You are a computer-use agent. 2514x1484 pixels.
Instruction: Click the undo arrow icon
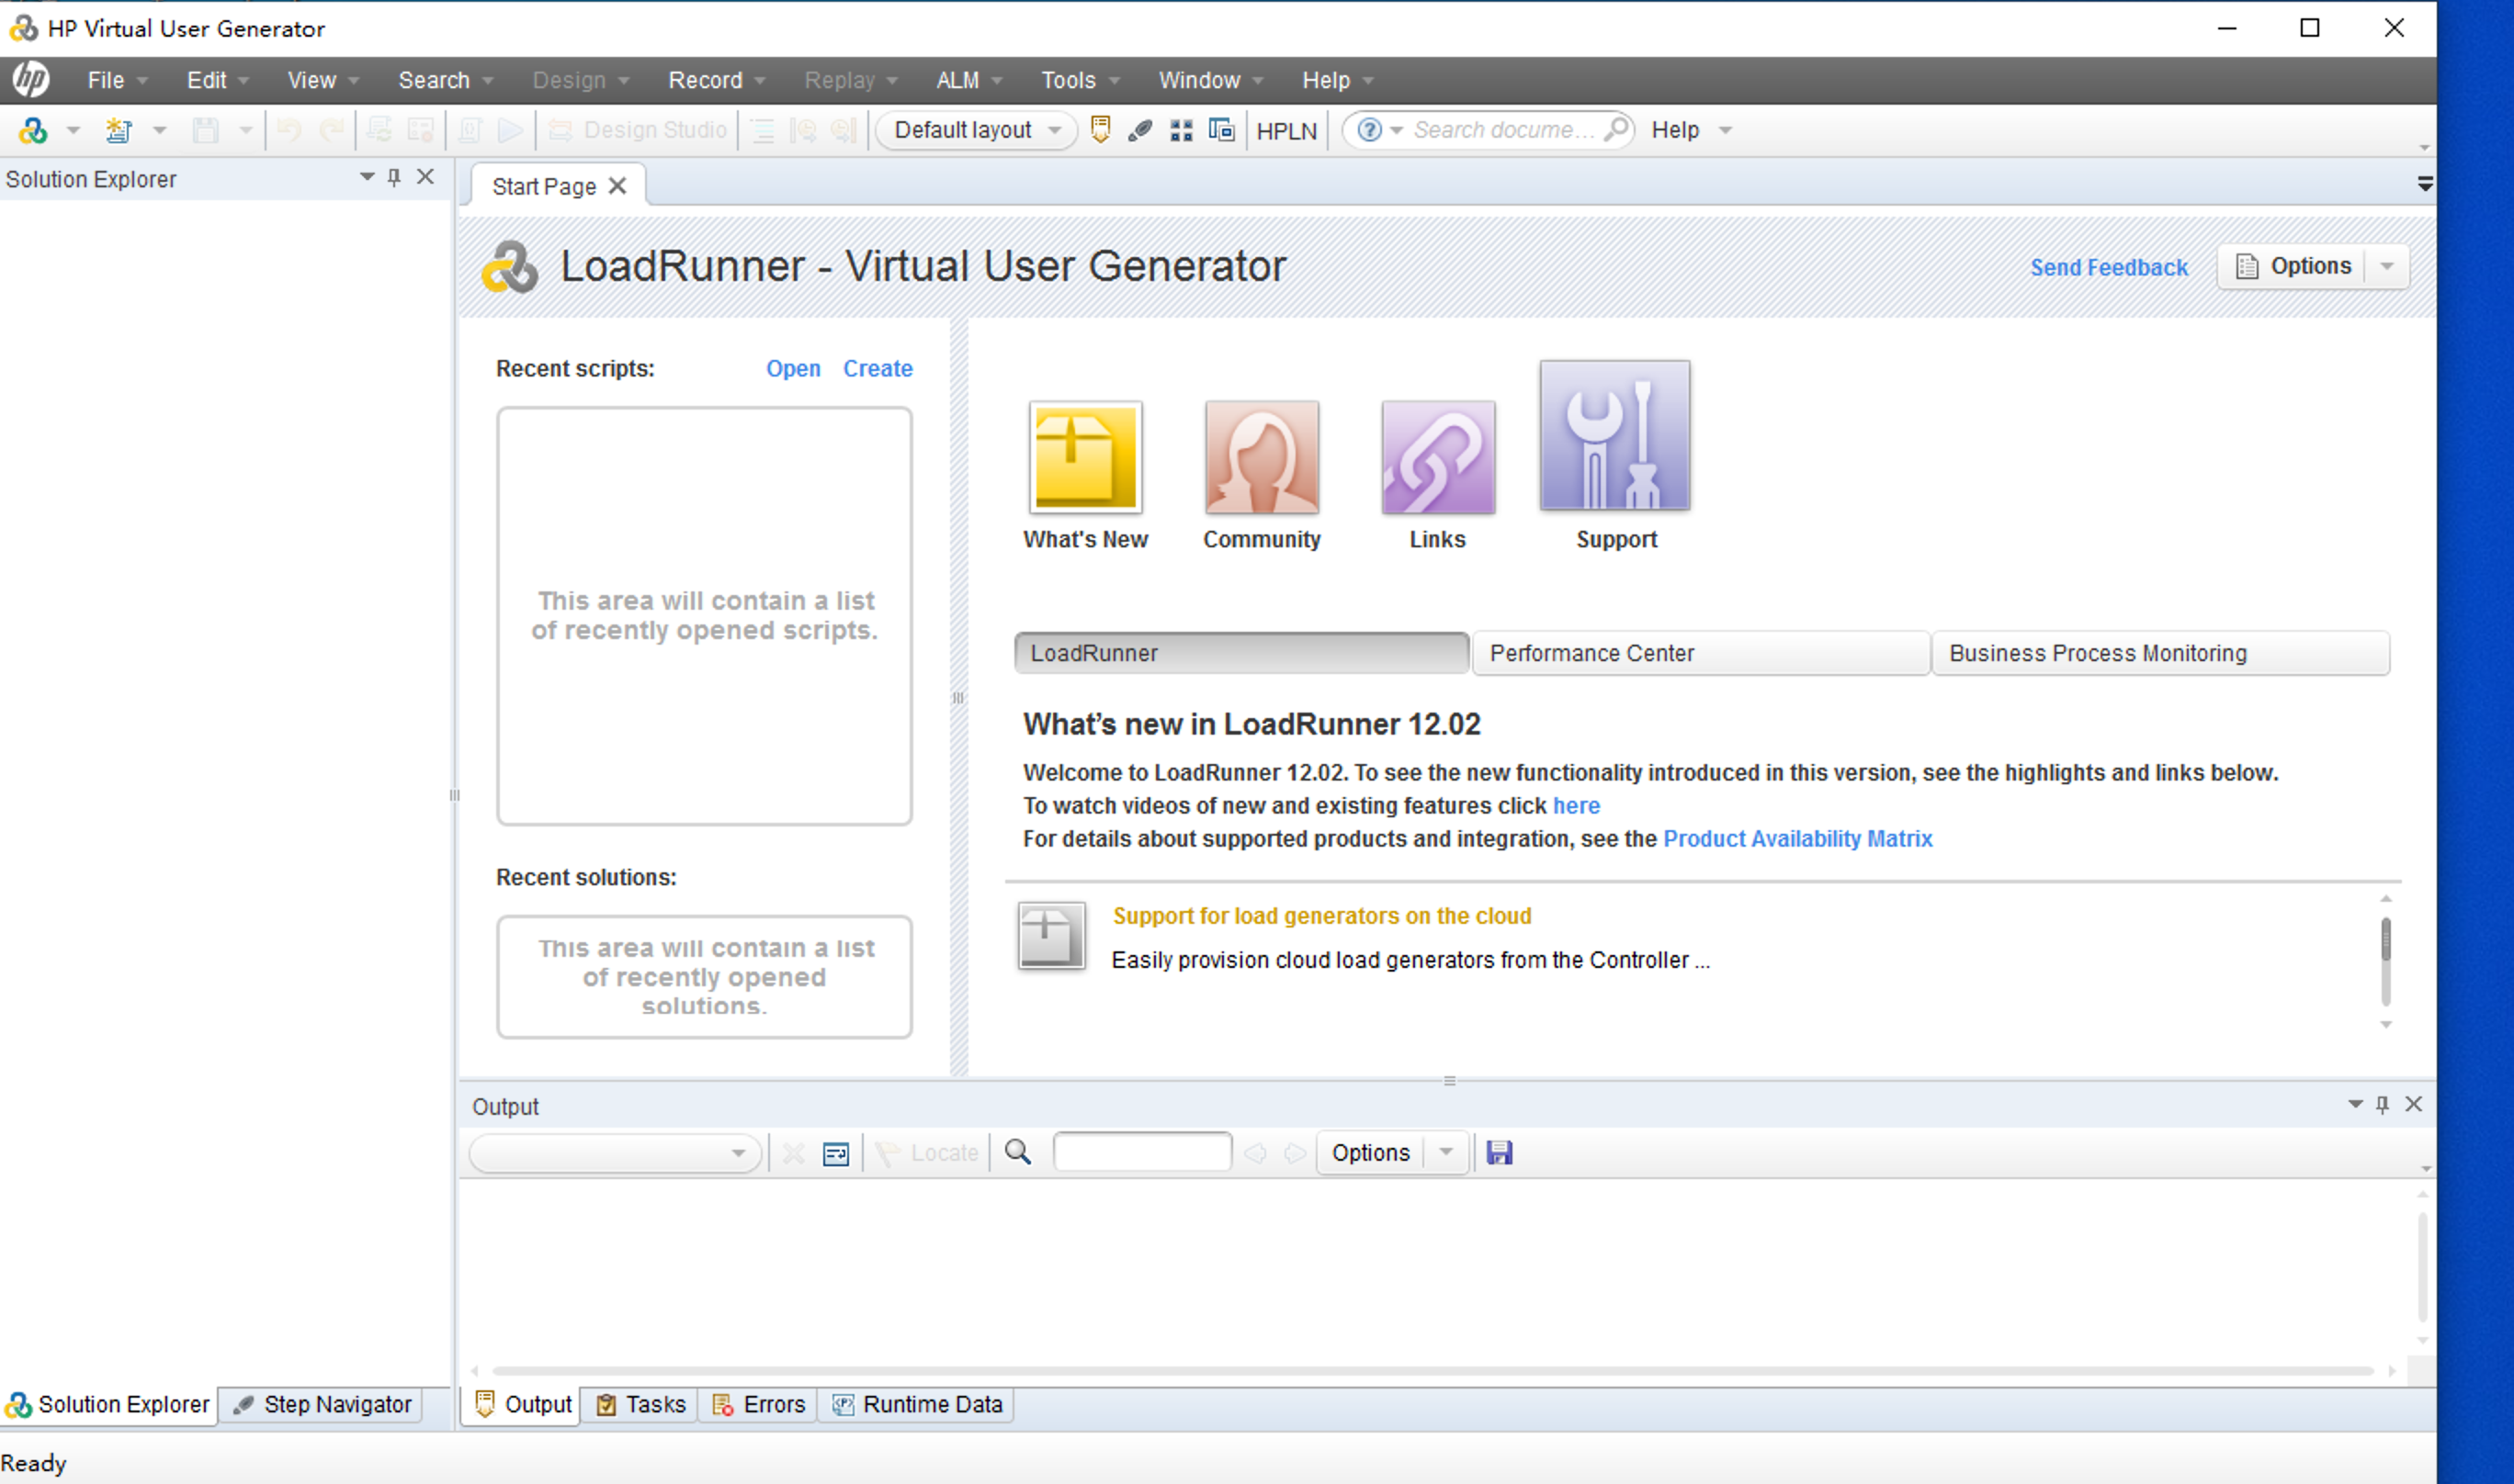point(289,130)
